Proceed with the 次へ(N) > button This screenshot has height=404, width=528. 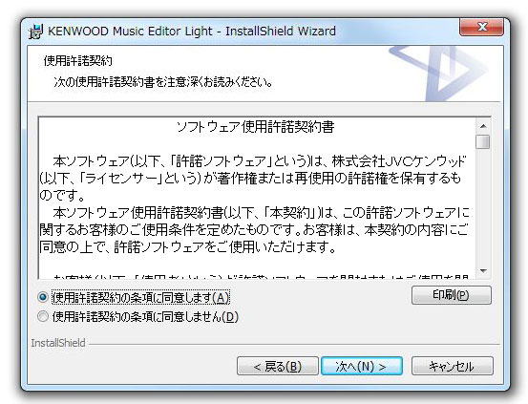click(x=362, y=366)
